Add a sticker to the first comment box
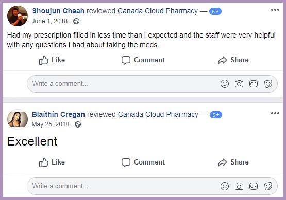Image resolution: width=286 pixels, height=200 pixels. pos(268,84)
